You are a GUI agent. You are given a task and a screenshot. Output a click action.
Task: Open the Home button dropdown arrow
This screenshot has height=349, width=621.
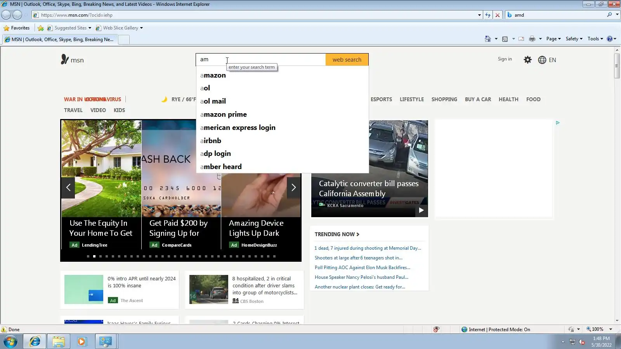(x=496, y=39)
